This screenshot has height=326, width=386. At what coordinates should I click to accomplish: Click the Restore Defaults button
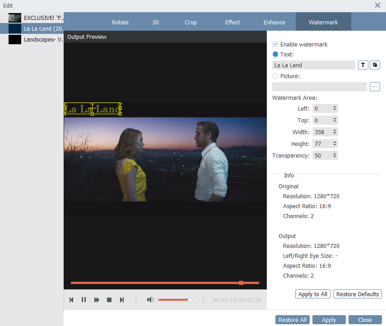tap(358, 294)
